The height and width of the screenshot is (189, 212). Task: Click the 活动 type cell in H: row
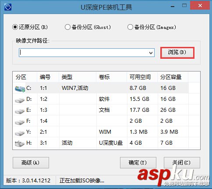pos(67,143)
